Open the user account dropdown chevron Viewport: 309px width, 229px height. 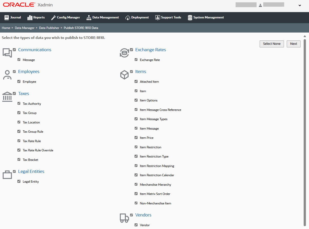[x=300, y=5]
